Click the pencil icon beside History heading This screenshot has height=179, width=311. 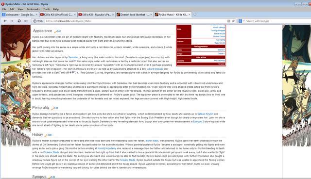click(x=46, y=135)
